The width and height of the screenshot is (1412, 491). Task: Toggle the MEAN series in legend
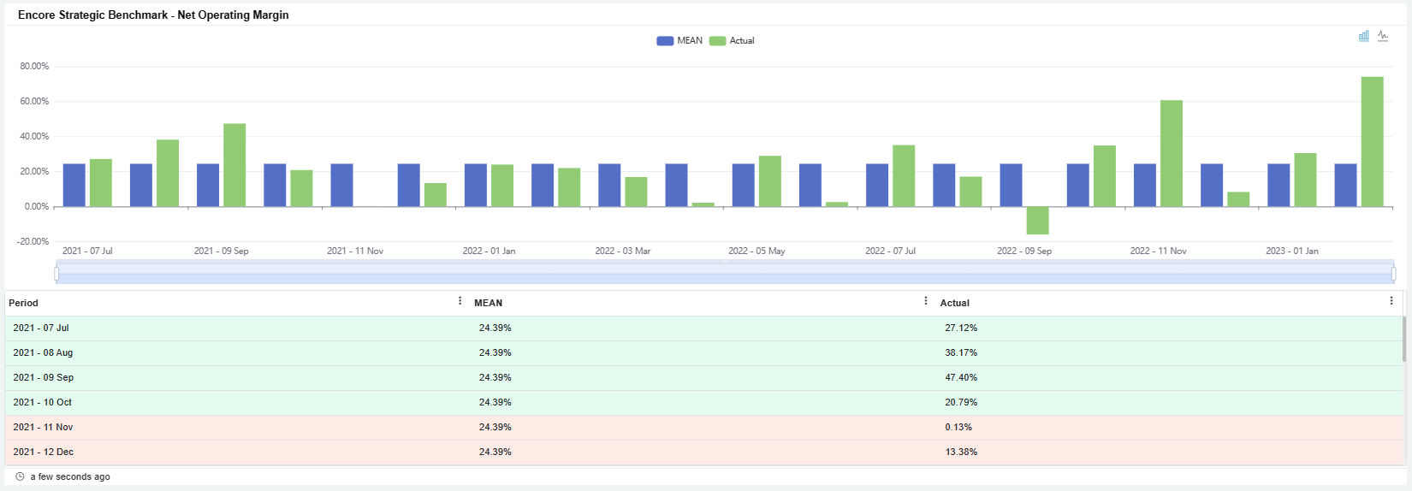(x=679, y=41)
